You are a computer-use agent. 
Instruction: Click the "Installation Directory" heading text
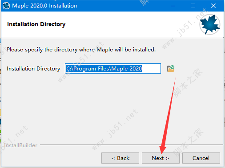(x=36, y=24)
